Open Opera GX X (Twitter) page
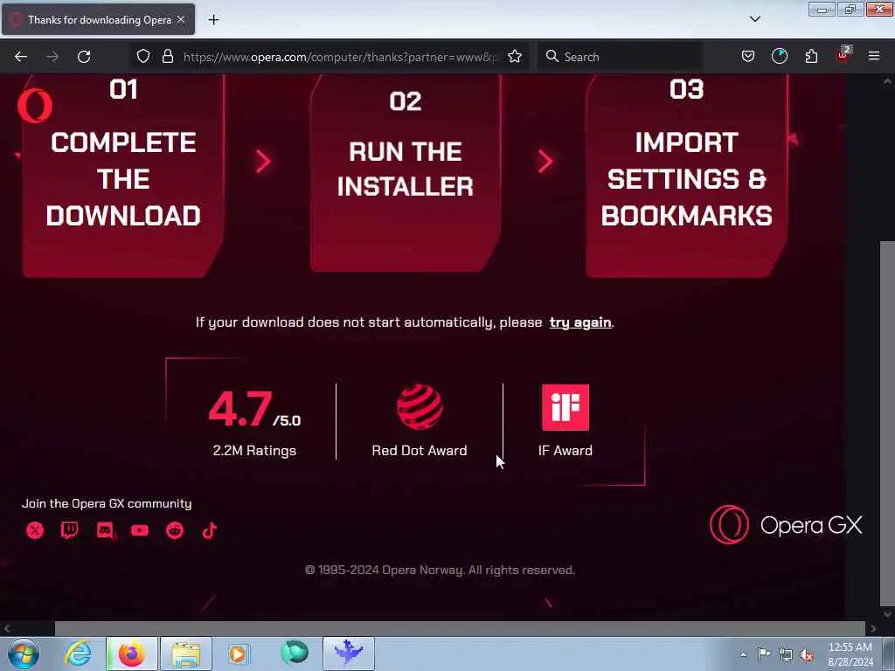 coord(35,530)
